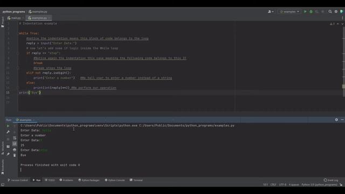345x194 pixels.
Task: Open the Structure sidebar tool window
Action: point(3,148)
